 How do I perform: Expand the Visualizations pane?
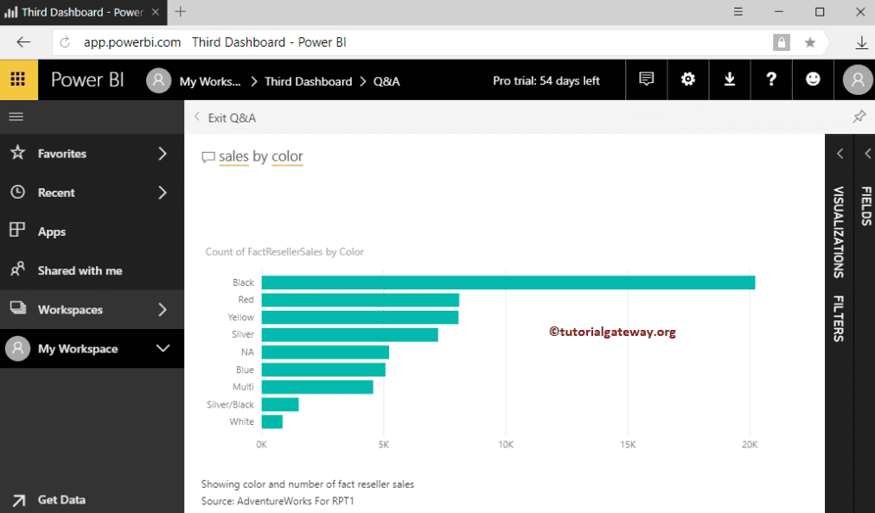point(838,153)
